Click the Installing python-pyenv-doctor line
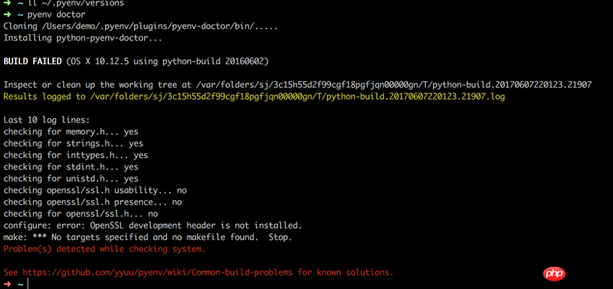The width and height of the screenshot is (613, 289). (83, 38)
